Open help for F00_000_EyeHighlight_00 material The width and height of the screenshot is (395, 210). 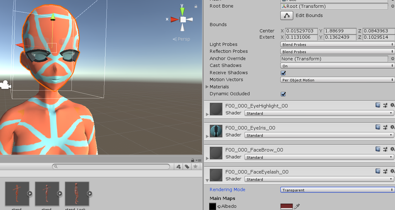(378, 105)
